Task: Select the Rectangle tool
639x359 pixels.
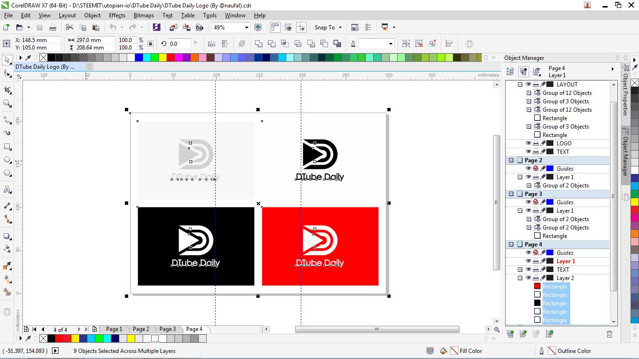Action: pos(7,146)
